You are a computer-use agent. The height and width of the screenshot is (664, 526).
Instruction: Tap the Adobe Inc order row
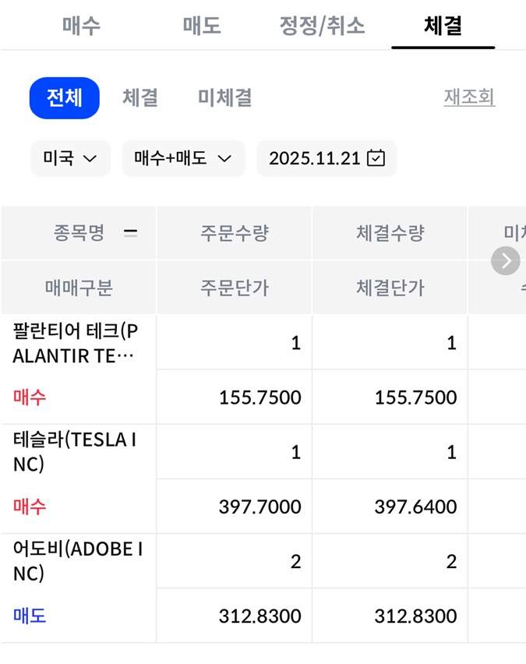click(78, 561)
